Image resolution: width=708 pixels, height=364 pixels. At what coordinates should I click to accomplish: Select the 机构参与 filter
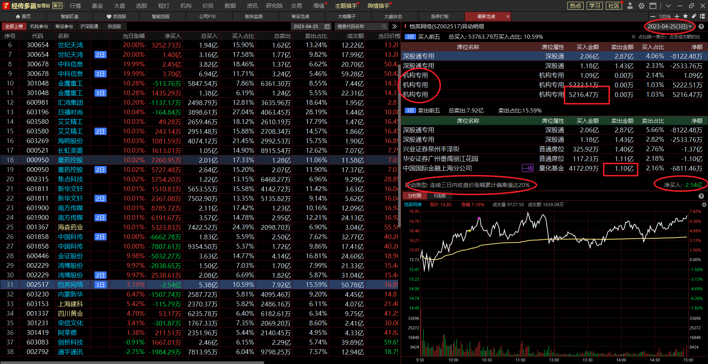coord(39,27)
